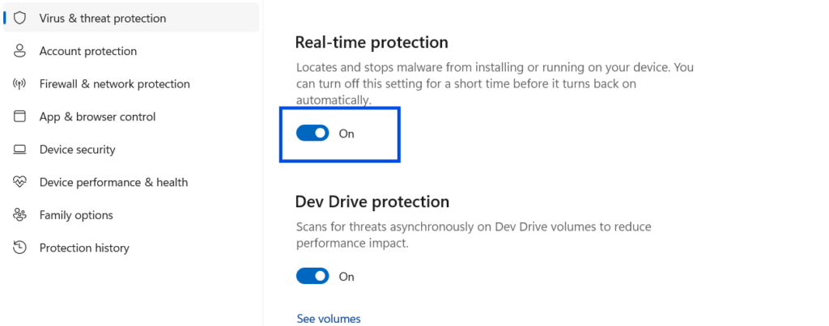The image size is (829, 326).
Task: Click the Family options people icon
Action: click(20, 215)
